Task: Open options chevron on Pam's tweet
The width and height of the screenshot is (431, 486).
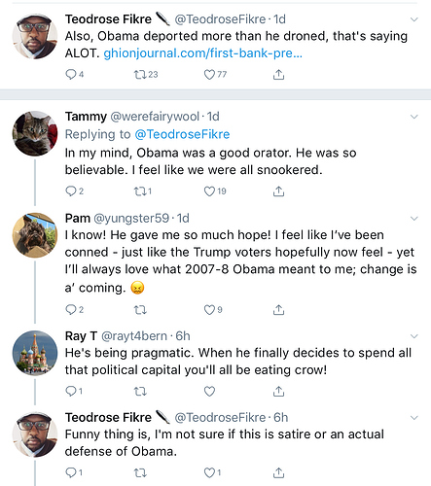Action: 413,219
